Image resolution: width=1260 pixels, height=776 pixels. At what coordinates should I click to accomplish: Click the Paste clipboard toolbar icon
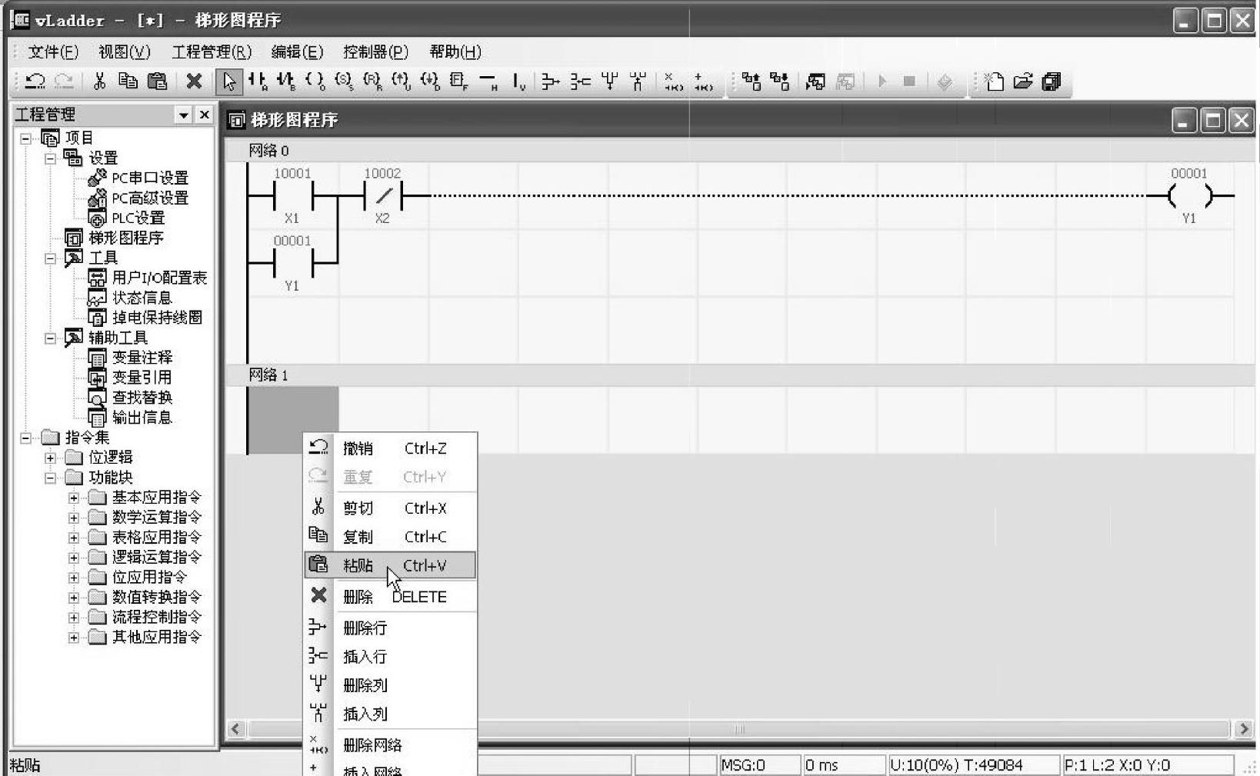(158, 82)
